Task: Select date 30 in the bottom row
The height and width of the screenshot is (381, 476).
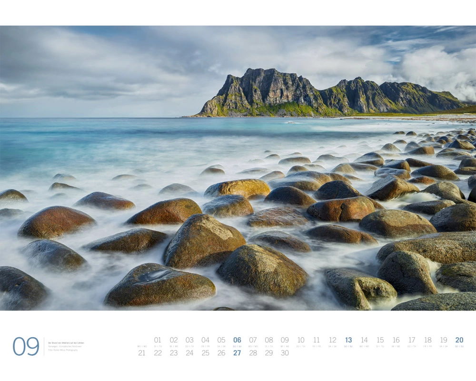Action: [x=285, y=353]
